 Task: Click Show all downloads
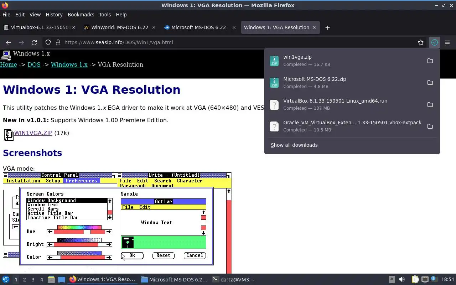(x=294, y=145)
